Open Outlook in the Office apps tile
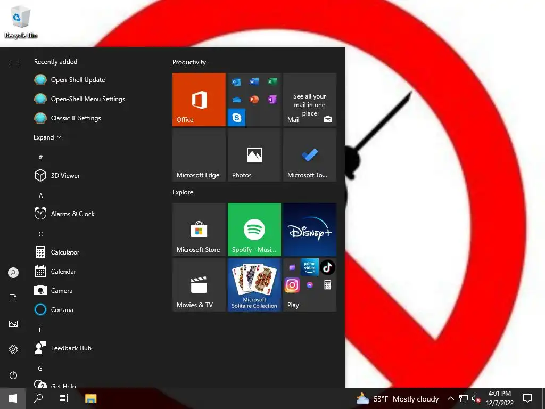 pyautogui.click(x=236, y=82)
